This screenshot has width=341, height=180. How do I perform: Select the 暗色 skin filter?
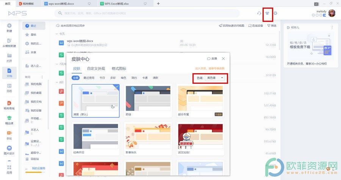pyautogui.click(x=124, y=78)
